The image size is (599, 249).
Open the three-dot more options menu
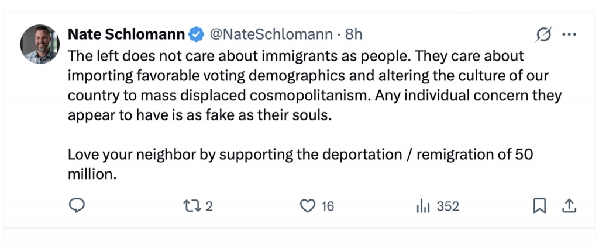tap(569, 34)
